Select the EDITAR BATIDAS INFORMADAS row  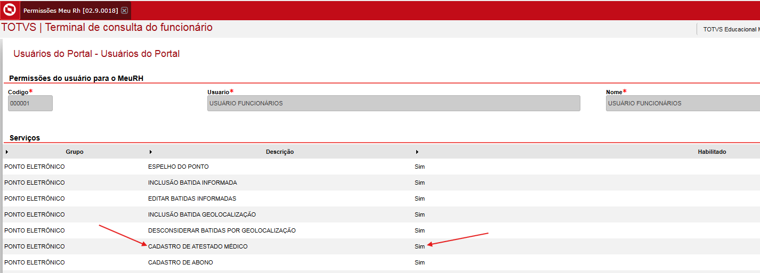pyautogui.click(x=380, y=198)
